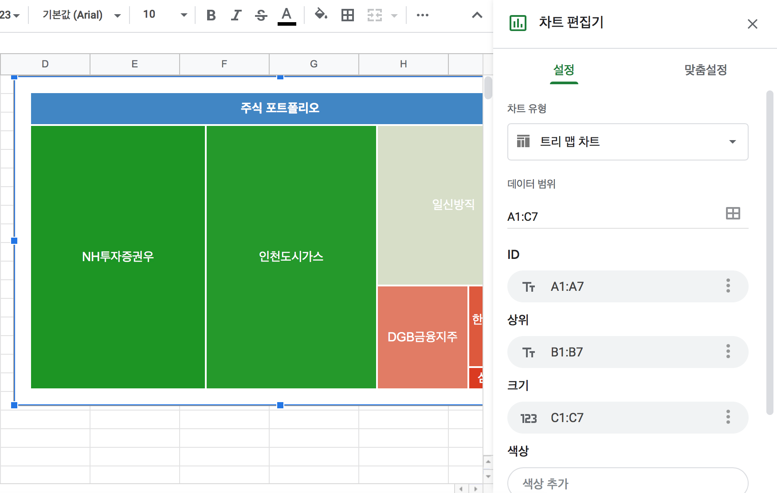Screen dimensions: 777x493
Task: Click the sheet scroll left arrow
Action: pyautogui.click(x=461, y=489)
